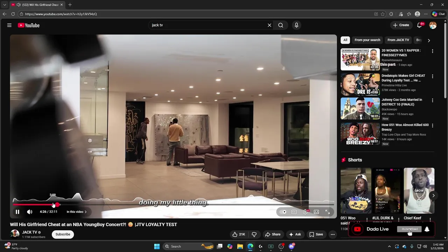This screenshot has width=448, height=252.
Task: Open more actions ellipsis below video
Action: coord(333,234)
